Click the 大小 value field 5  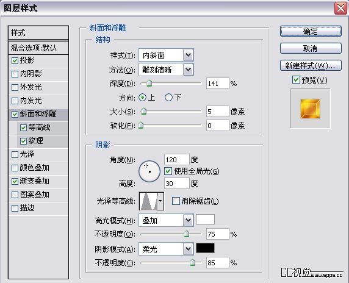(217, 112)
